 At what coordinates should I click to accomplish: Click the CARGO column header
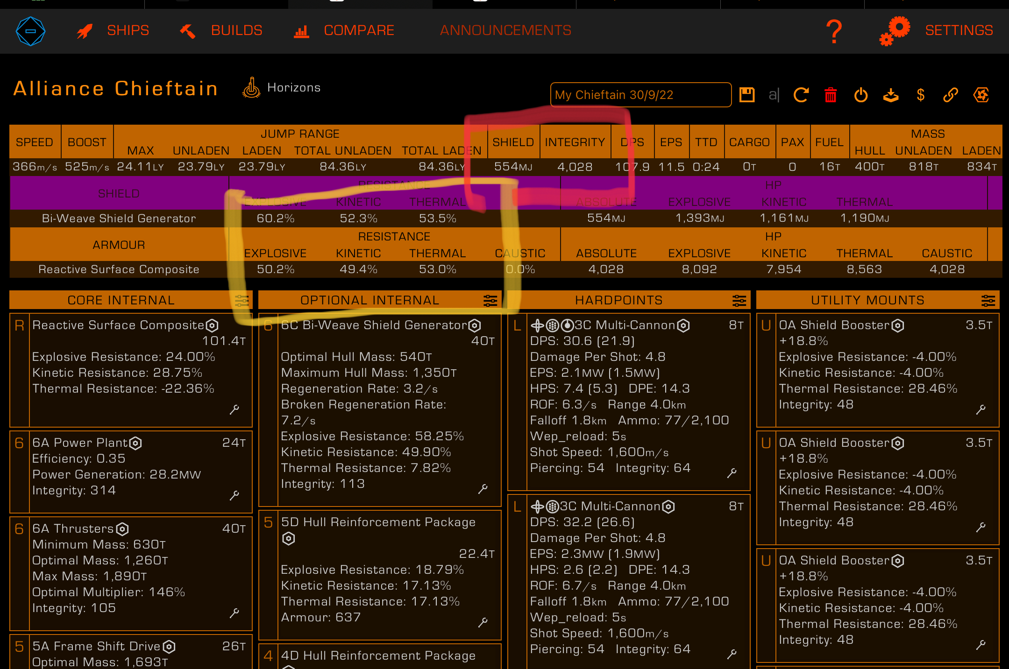click(749, 142)
